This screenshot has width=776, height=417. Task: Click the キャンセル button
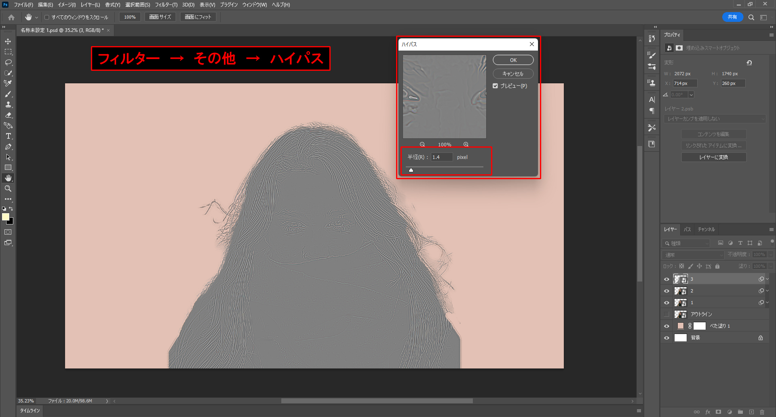pos(513,74)
